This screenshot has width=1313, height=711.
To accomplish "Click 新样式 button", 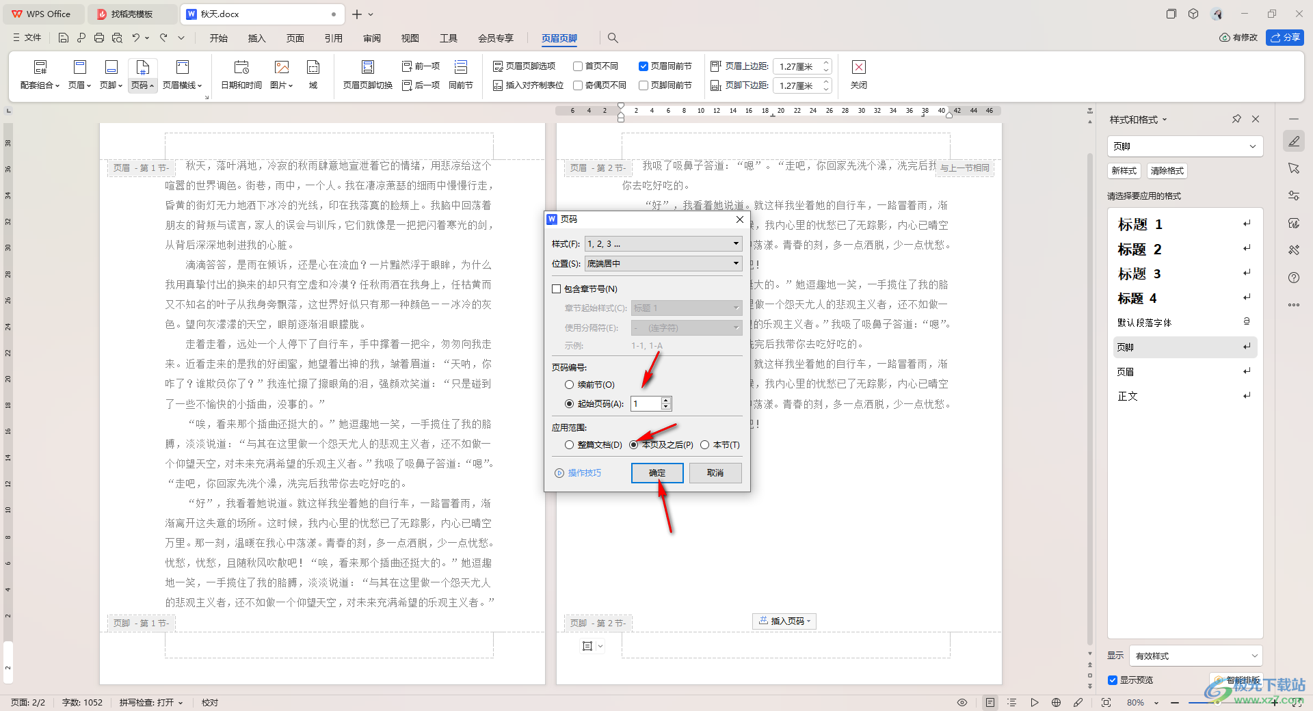I will click(x=1124, y=171).
